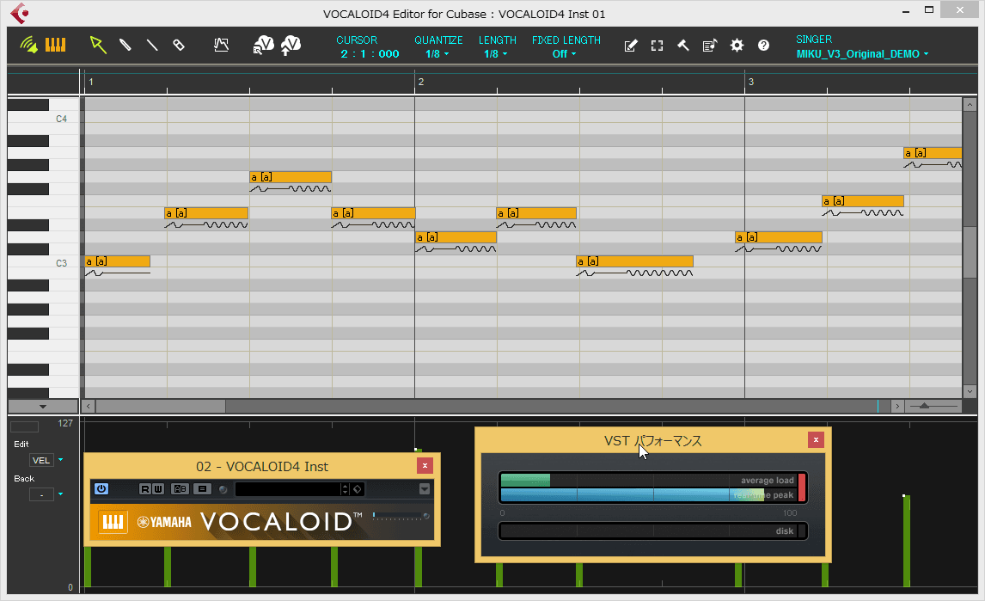Click VOCALOID panel piano keys logo button
Viewport: 985px width, 601px height.
pyautogui.click(x=113, y=522)
